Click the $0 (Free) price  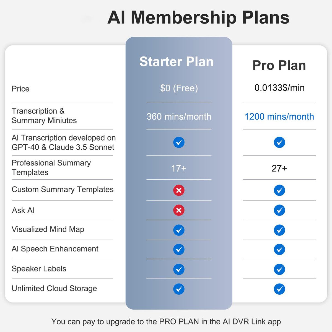[179, 88]
